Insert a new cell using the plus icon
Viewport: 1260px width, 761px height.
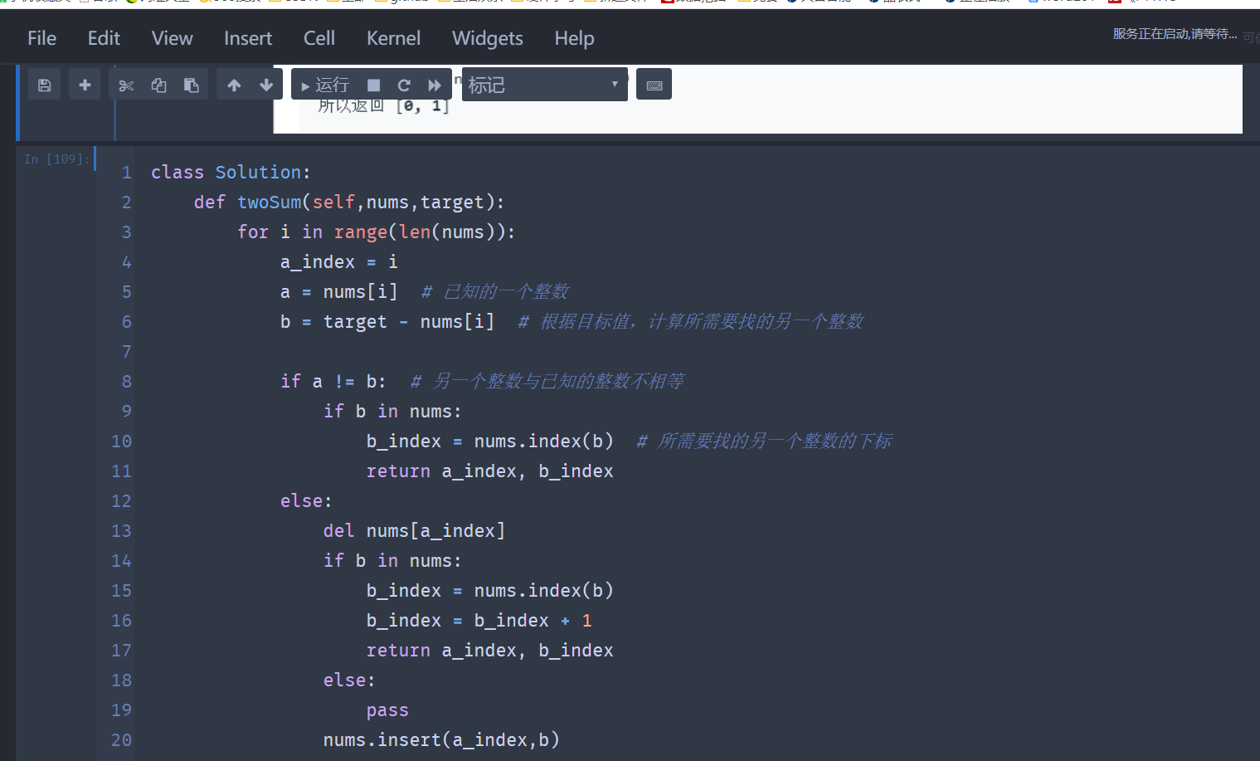84,84
